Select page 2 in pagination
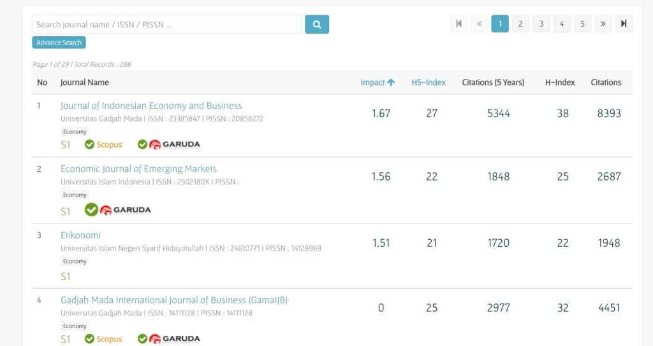Image resolution: width=653 pixels, height=346 pixels. [x=520, y=24]
